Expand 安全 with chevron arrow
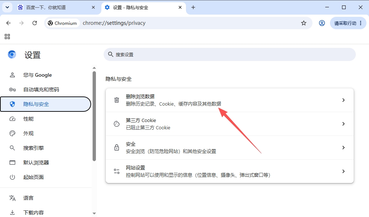The height and width of the screenshot is (217, 369). point(343,148)
